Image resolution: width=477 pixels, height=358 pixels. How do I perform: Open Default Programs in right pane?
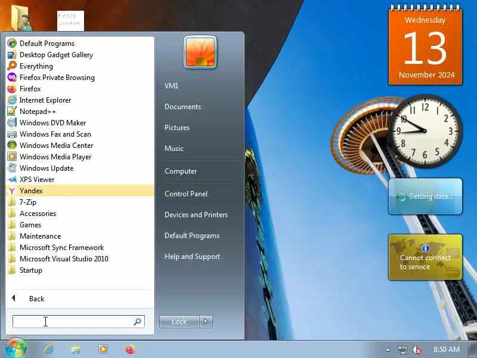(x=192, y=236)
